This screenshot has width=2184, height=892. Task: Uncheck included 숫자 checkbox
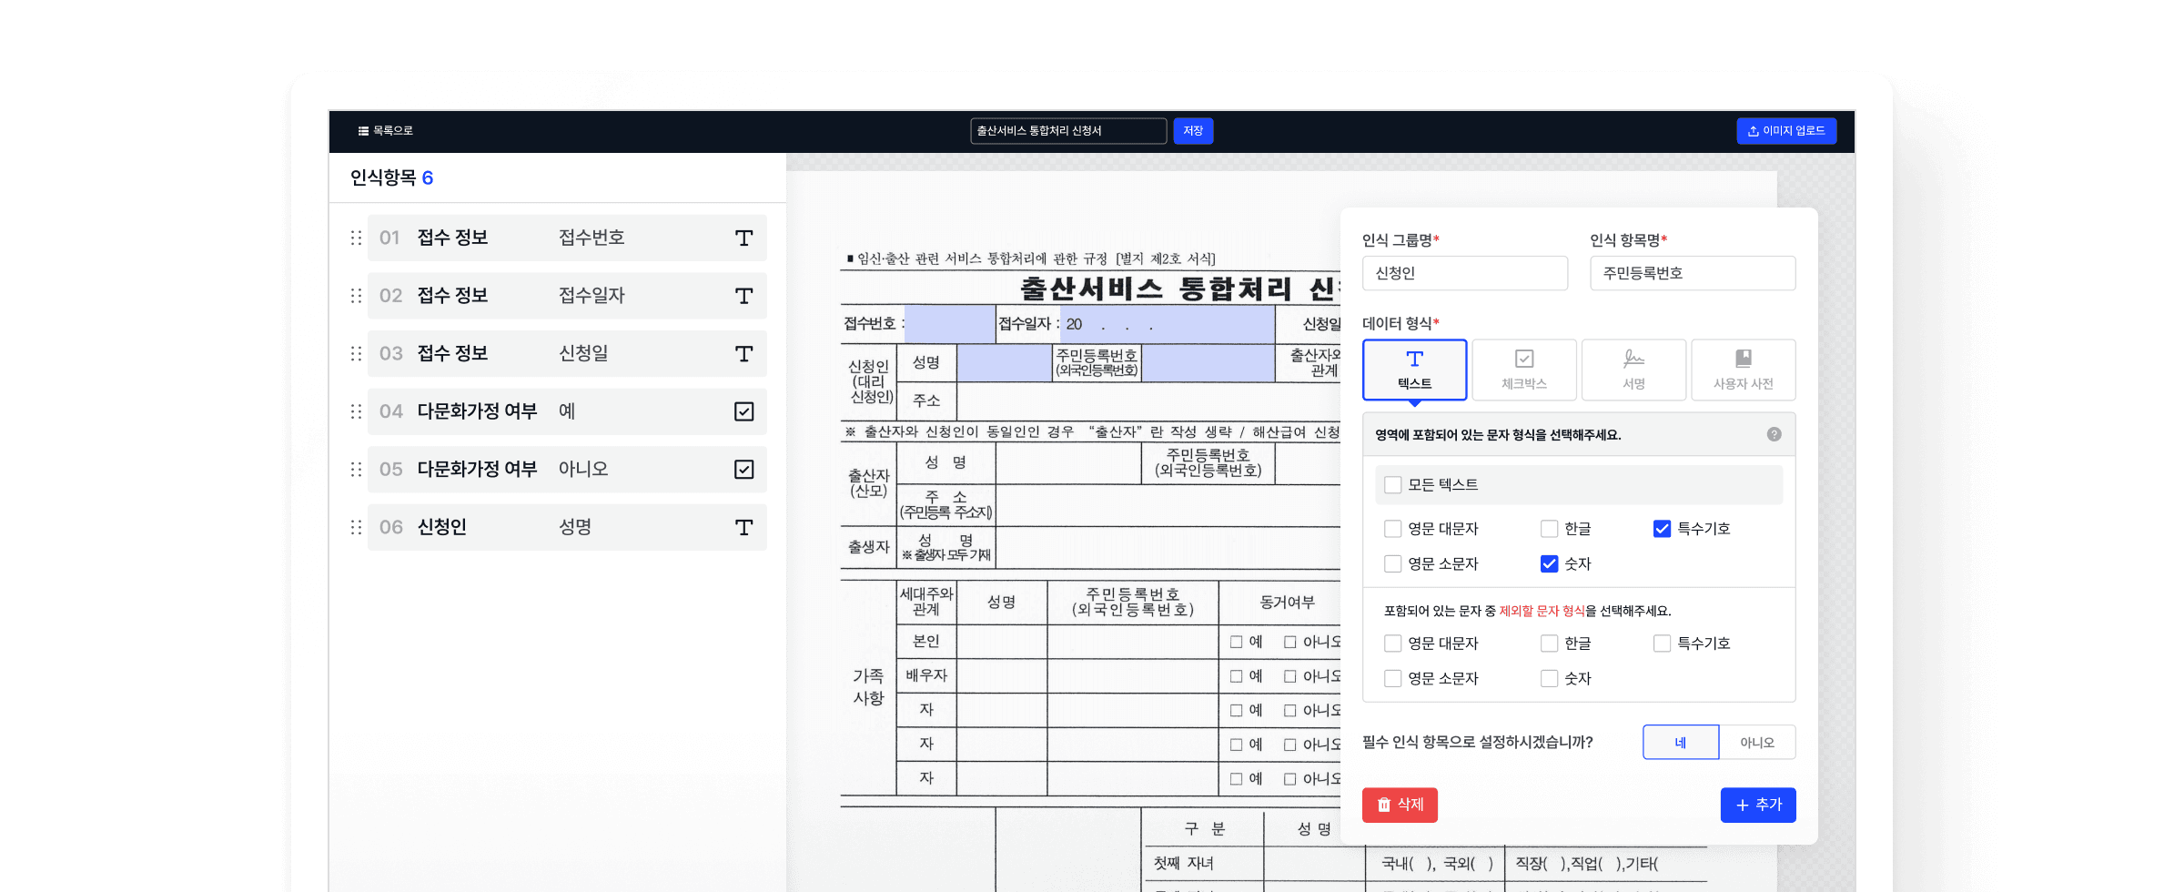point(1549,563)
